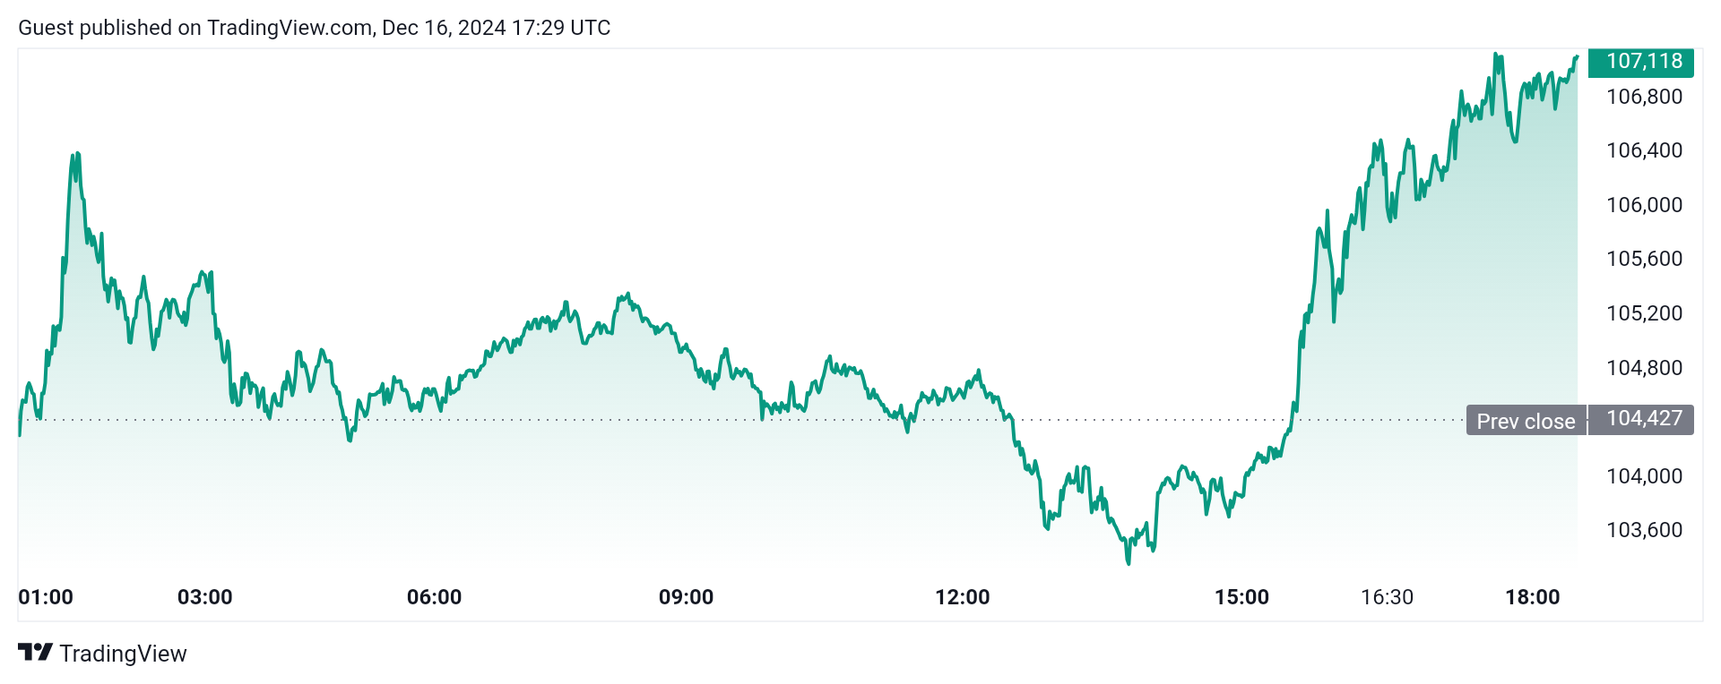Click the 106,800 price axis label

(x=1644, y=97)
